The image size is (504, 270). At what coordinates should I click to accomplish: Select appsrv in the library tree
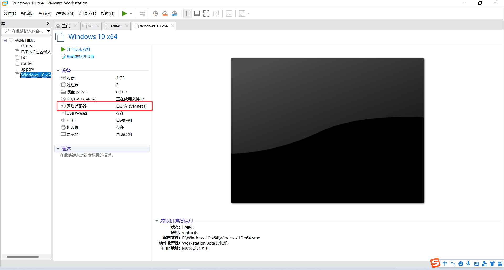27,69
